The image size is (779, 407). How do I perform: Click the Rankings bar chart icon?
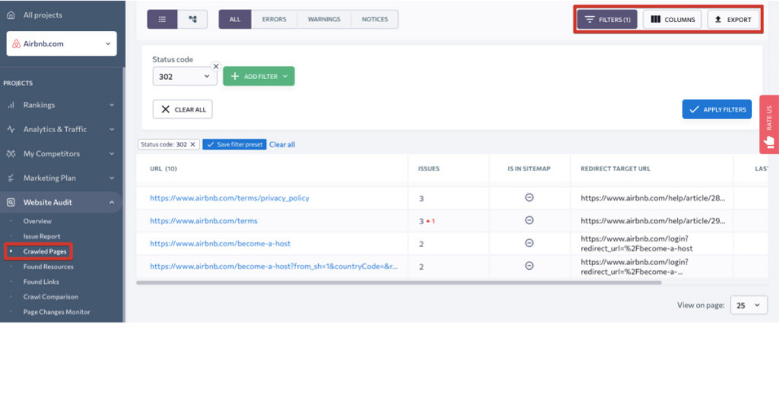point(11,105)
